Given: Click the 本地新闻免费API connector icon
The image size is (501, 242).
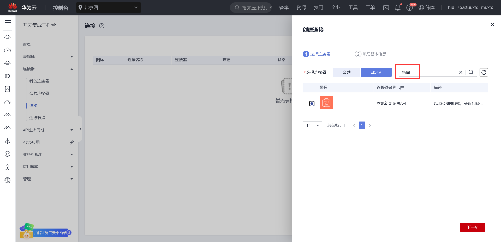Looking at the screenshot, I should (x=326, y=103).
